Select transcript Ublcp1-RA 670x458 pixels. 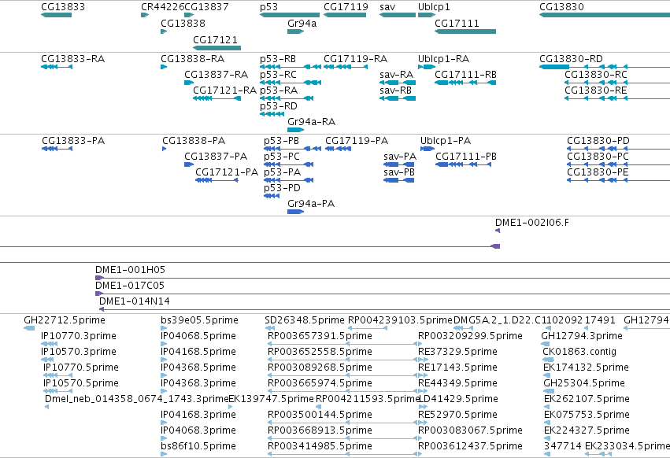click(x=427, y=67)
